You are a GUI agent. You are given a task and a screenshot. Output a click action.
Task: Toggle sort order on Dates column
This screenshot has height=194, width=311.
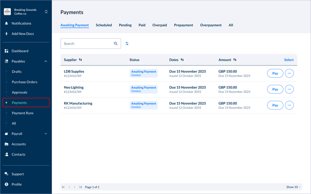182,60
